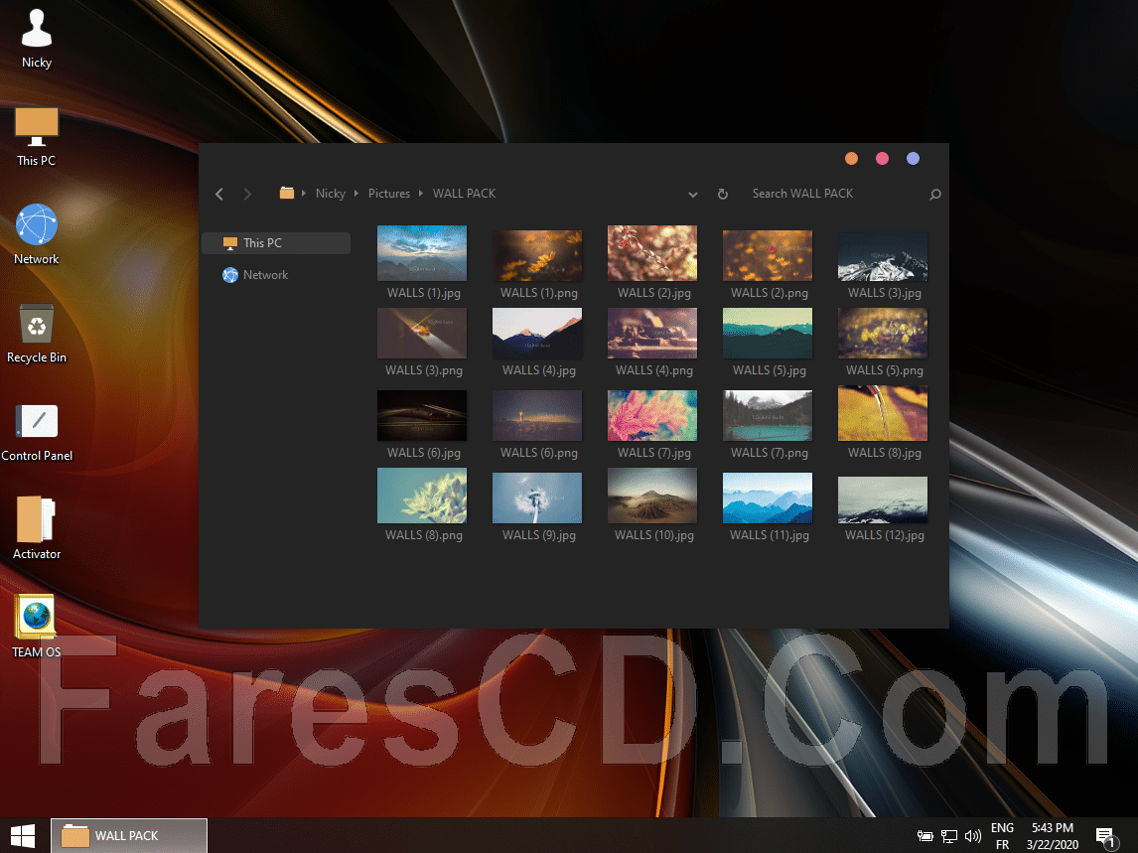Select WALLS (11).jpg thumbnail
Viewport: 1138px width, 853px height.
[x=768, y=498]
